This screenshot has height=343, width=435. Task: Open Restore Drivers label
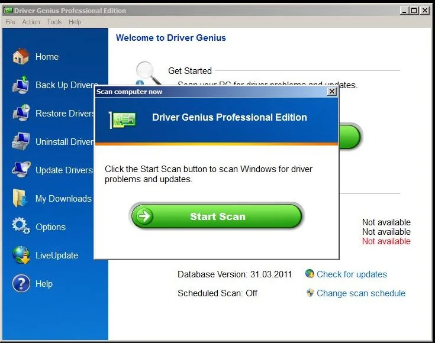tap(65, 113)
